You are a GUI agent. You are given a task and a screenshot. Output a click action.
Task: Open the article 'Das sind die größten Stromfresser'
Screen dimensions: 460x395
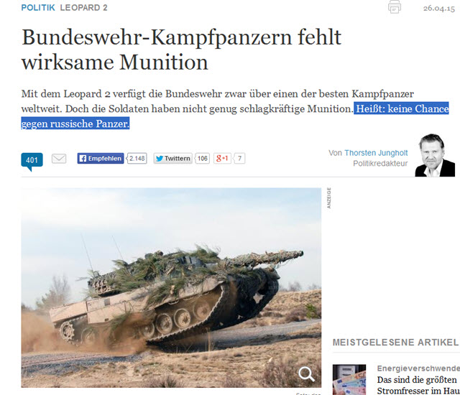[418, 386]
